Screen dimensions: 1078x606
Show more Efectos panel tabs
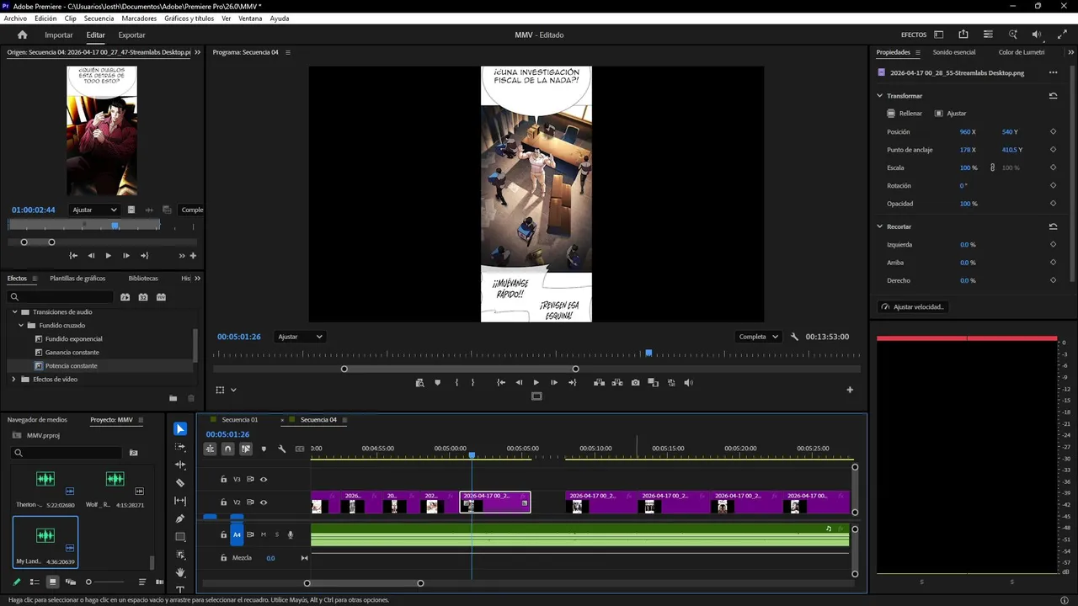pyautogui.click(x=198, y=279)
